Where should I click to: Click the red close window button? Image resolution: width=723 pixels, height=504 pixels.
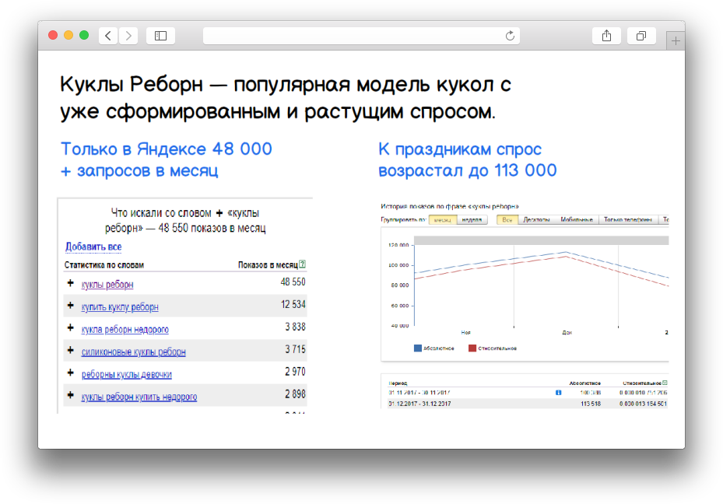point(53,36)
